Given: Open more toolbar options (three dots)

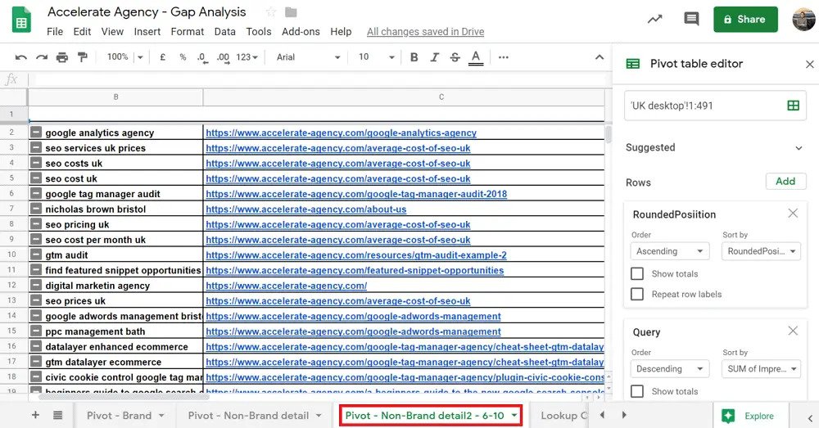Looking at the screenshot, I should (x=504, y=57).
